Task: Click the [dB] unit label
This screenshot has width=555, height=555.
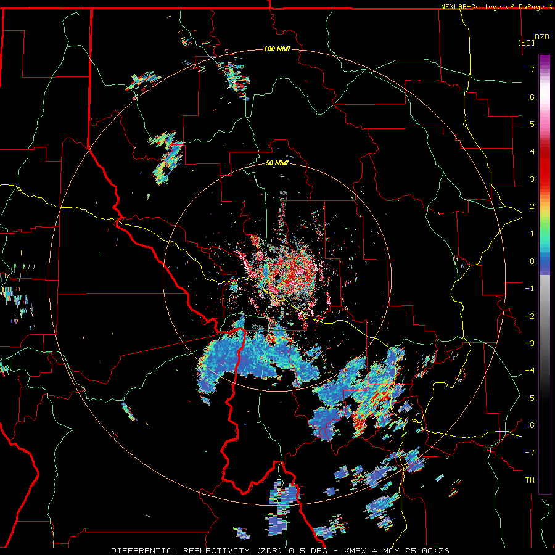Action: click(526, 43)
